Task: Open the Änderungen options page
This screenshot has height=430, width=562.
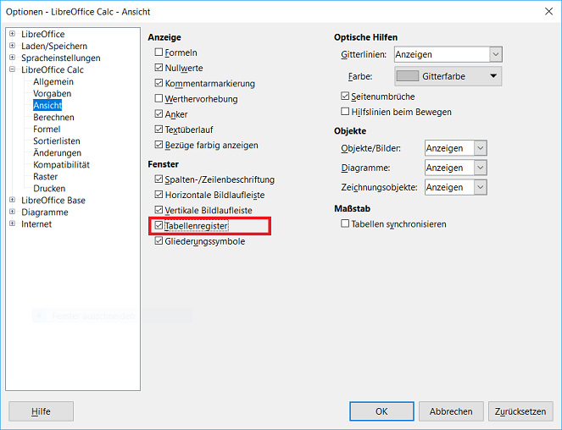Action: (x=57, y=152)
